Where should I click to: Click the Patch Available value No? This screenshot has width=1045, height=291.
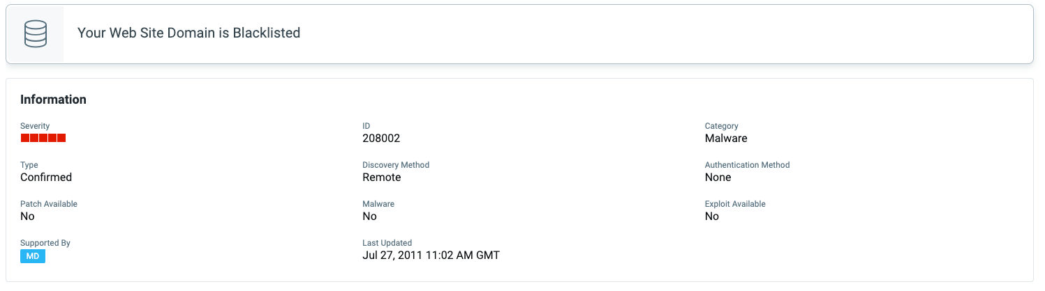(x=27, y=217)
